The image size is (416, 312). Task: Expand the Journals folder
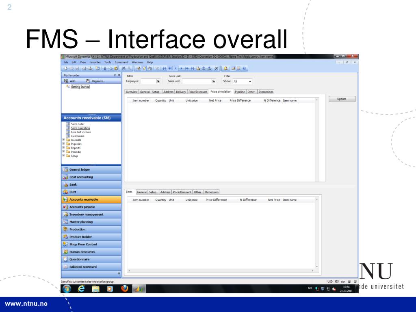[x=63, y=140]
